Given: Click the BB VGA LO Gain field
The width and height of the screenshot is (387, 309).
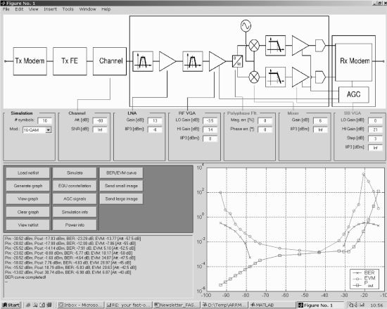Looking at the screenshot, I should pyautogui.click(x=376, y=121).
